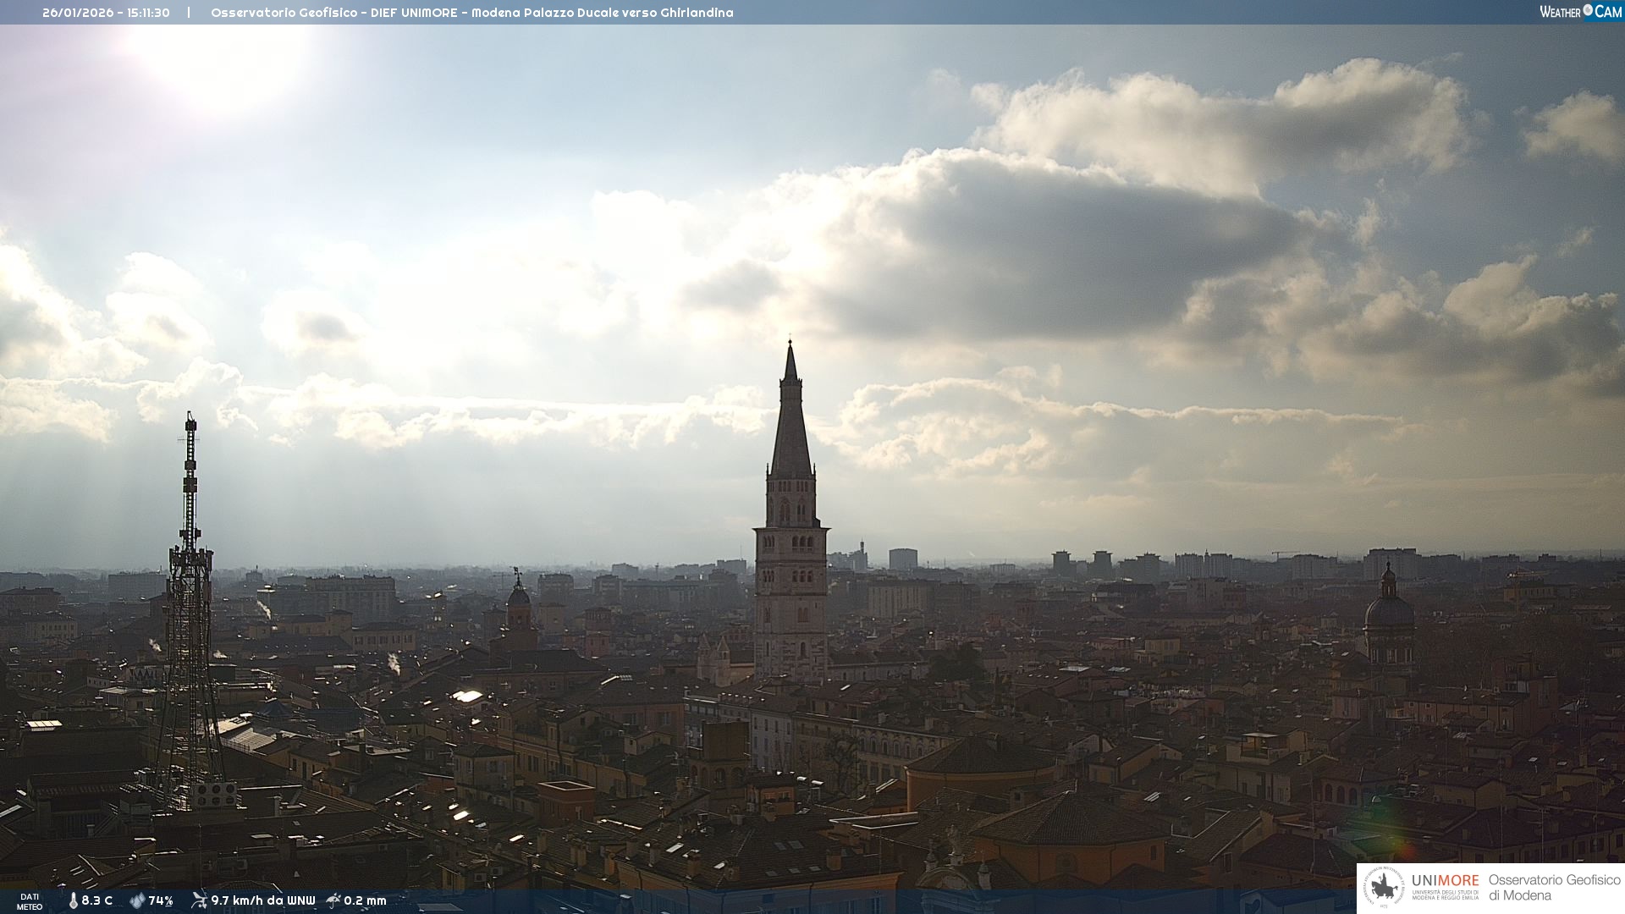The width and height of the screenshot is (1625, 914).
Task: Click the 0.2 mm rainfall reading
Action: (x=365, y=900)
